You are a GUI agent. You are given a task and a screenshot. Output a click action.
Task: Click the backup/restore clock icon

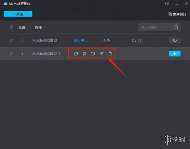pyautogui.click(x=93, y=53)
